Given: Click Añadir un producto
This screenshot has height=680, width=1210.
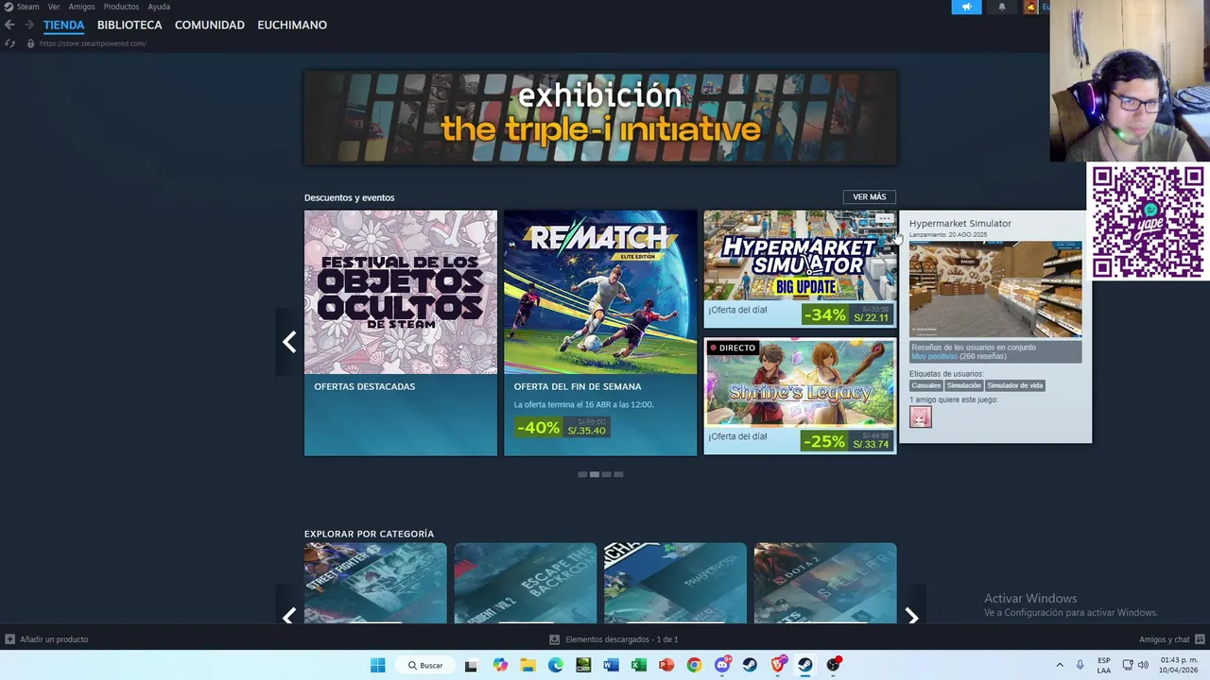Looking at the screenshot, I should pos(47,639).
